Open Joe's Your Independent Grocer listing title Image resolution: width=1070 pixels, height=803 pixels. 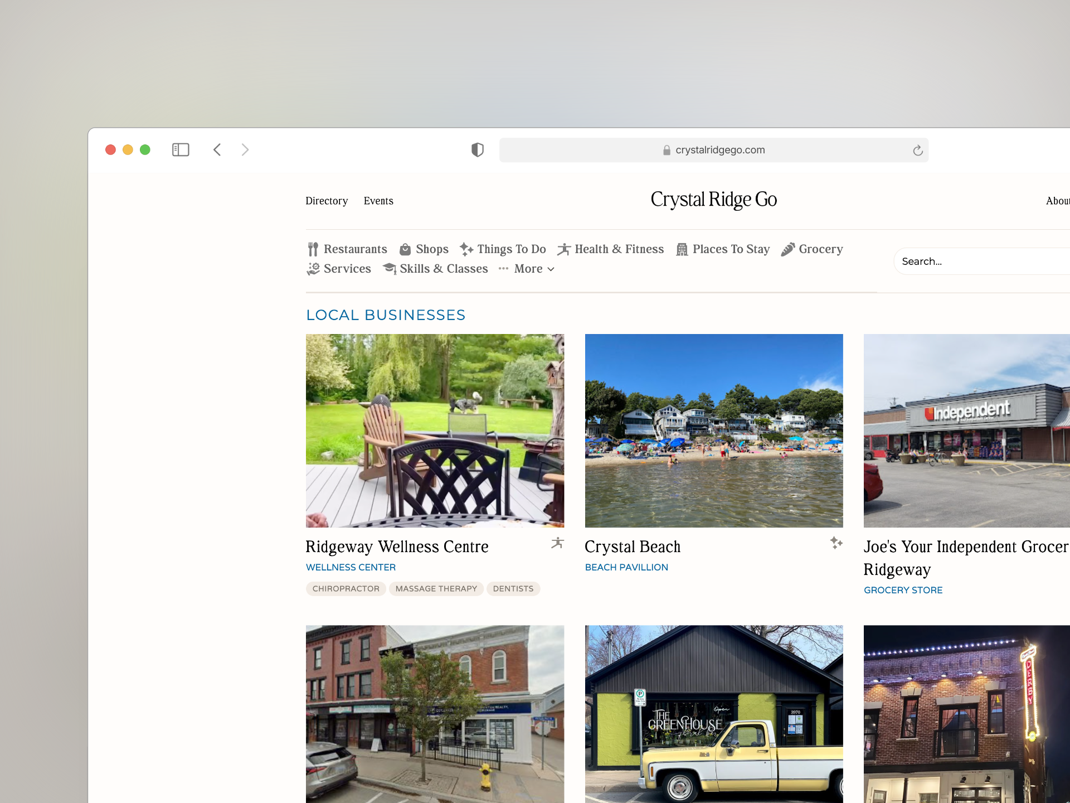[x=966, y=558]
